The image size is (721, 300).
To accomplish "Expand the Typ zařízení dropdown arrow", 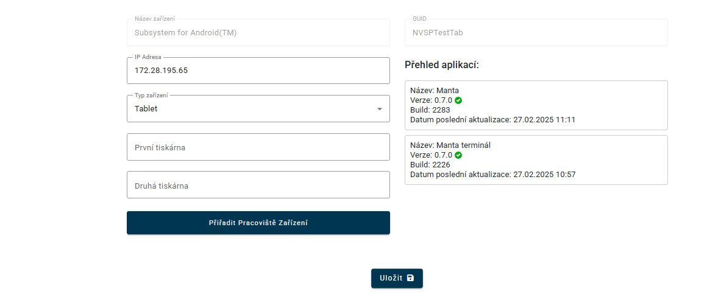I will (379, 109).
